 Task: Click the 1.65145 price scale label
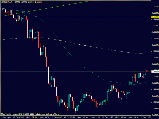155,96
